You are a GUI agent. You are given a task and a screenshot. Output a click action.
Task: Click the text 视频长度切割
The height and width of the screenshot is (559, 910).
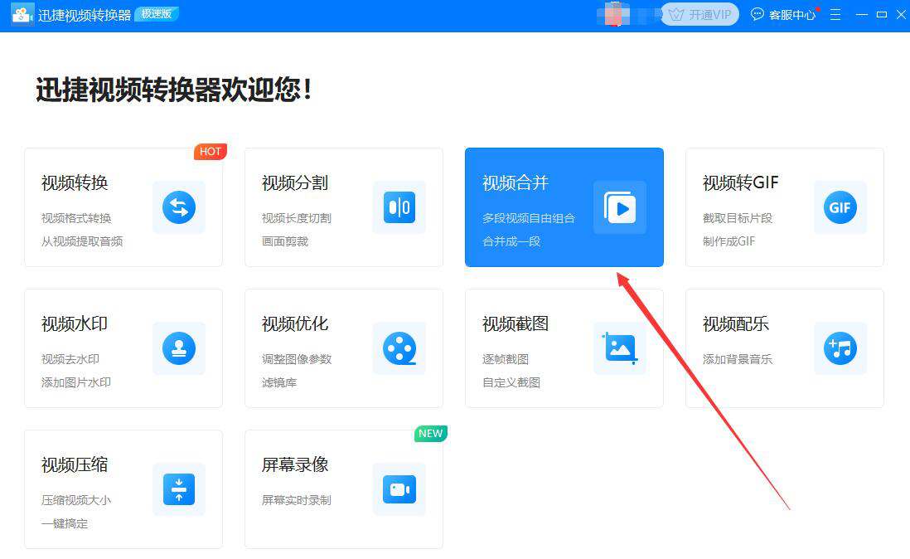[x=297, y=218]
